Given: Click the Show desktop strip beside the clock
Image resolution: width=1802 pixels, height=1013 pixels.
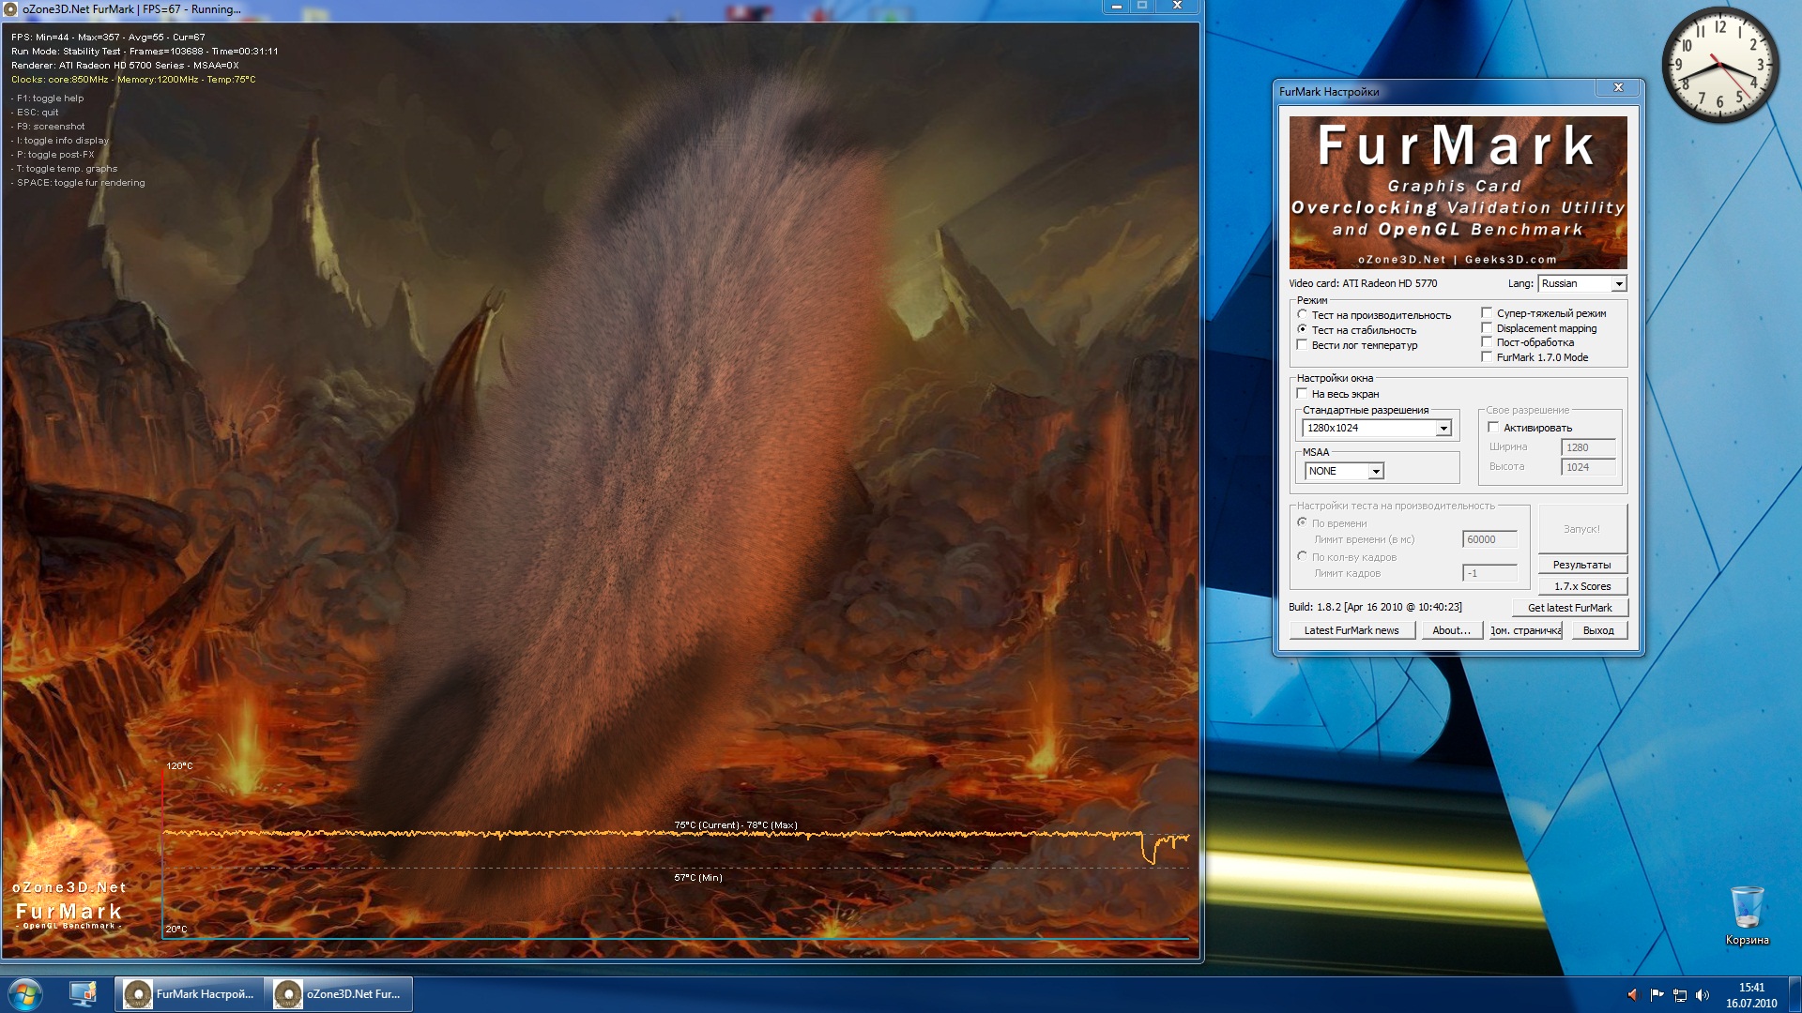Looking at the screenshot, I should [x=1794, y=995].
